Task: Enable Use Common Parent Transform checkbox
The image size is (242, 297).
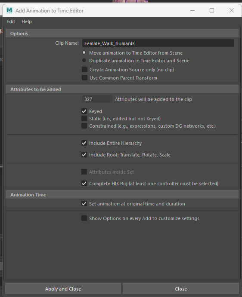Action: click(84, 78)
